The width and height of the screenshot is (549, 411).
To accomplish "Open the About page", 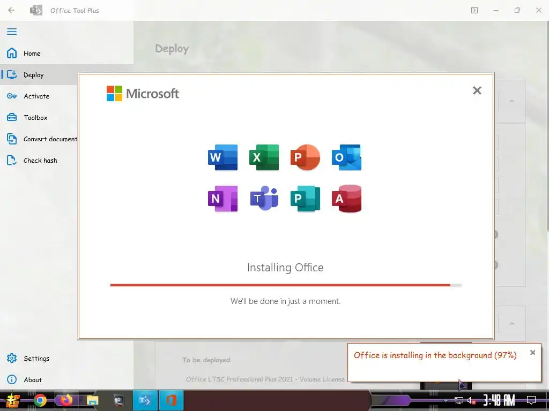I will coord(66,380).
